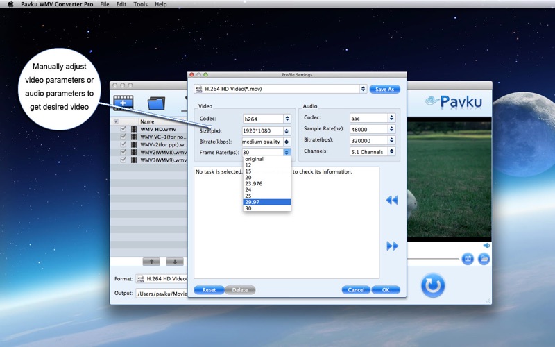Click the film icon beside WMV HD.wmv
This screenshot has width=555, height=347.
click(134, 129)
